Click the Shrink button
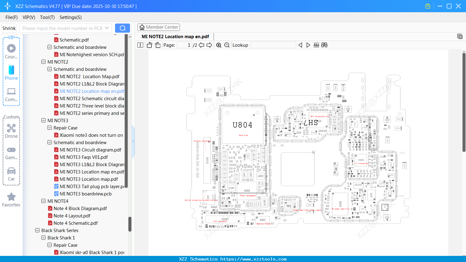466x262 pixels. point(9,28)
